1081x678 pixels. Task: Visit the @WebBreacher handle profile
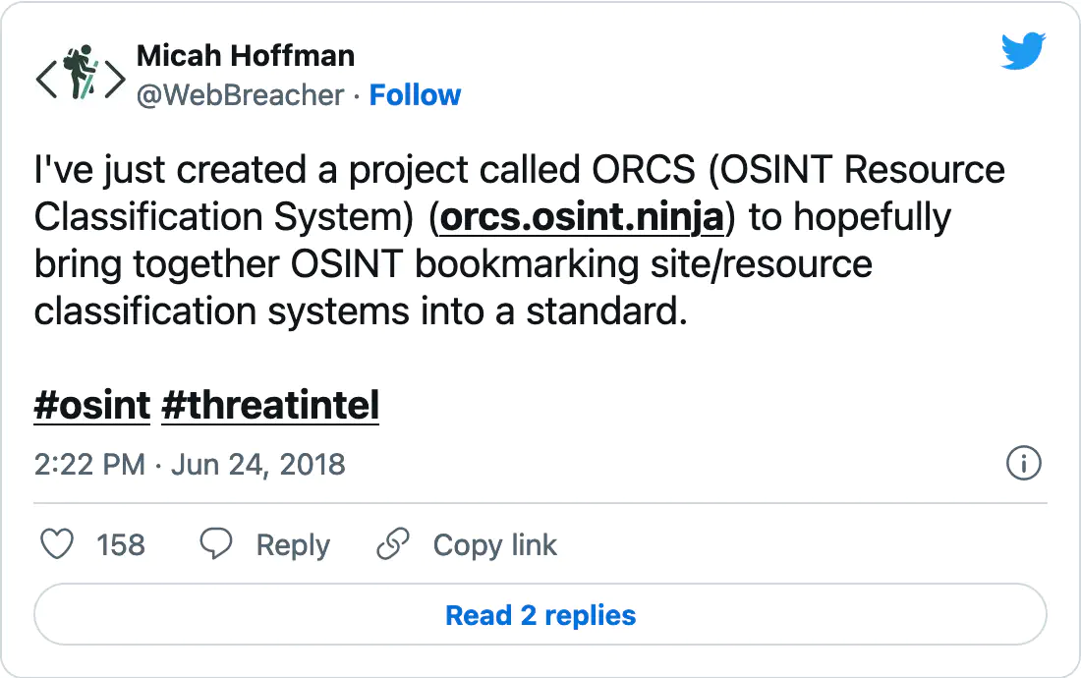click(240, 95)
